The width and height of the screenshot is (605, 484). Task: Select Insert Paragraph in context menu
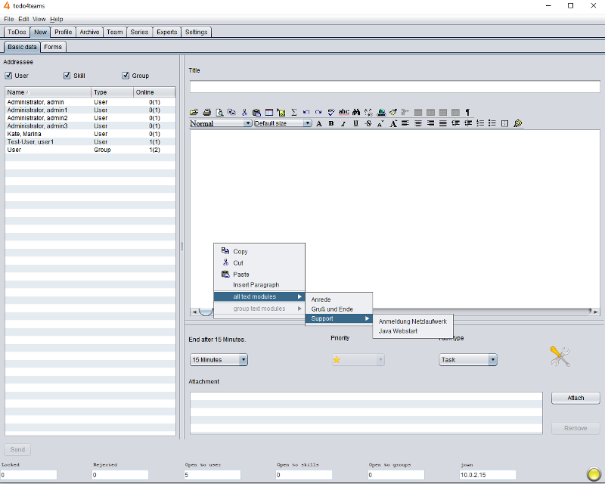[x=259, y=285]
